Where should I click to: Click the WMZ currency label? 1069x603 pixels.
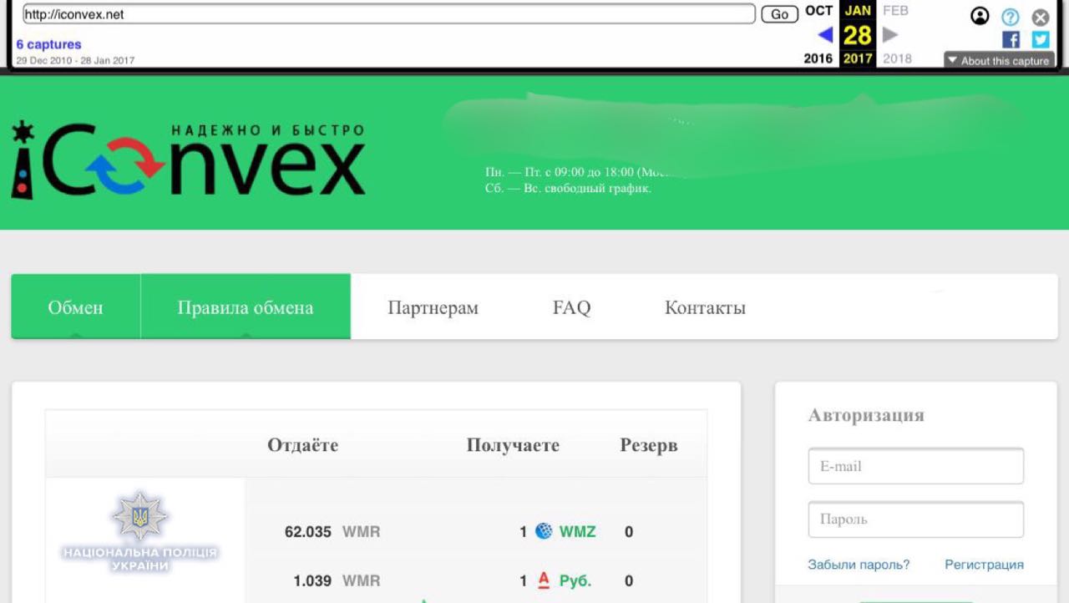click(578, 531)
